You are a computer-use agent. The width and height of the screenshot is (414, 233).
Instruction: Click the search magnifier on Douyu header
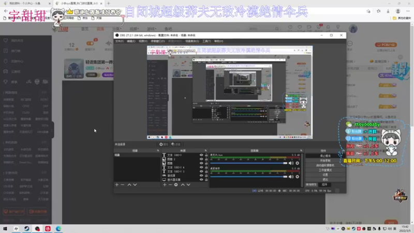(x=277, y=28)
